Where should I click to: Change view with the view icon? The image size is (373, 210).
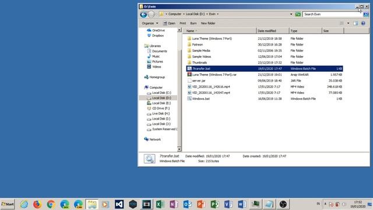pyautogui.click(x=342, y=23)
